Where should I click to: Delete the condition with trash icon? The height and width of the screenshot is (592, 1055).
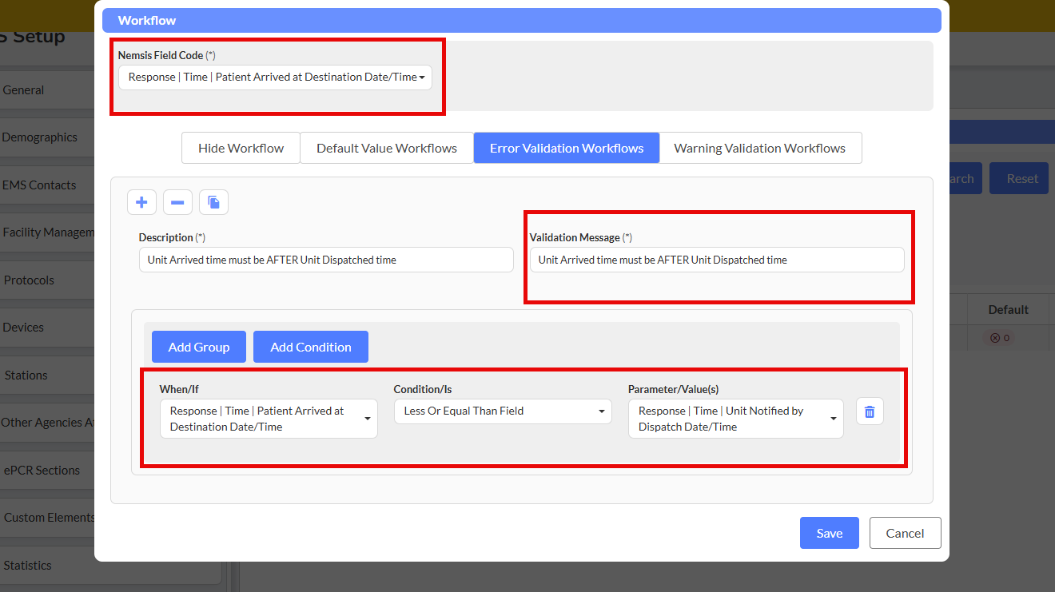[870, 411]
